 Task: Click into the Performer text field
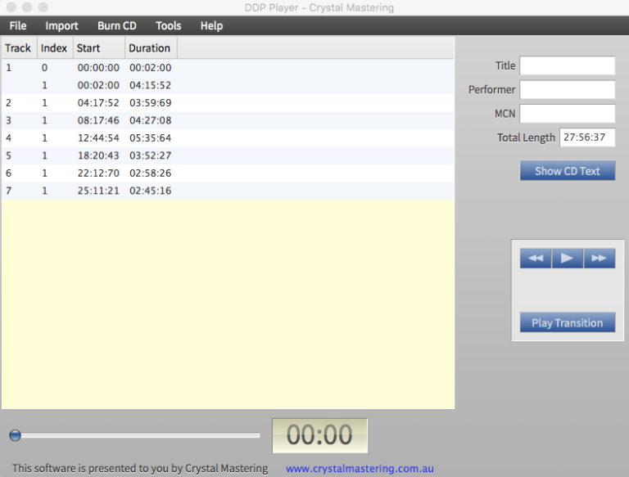tap(567, 89)
